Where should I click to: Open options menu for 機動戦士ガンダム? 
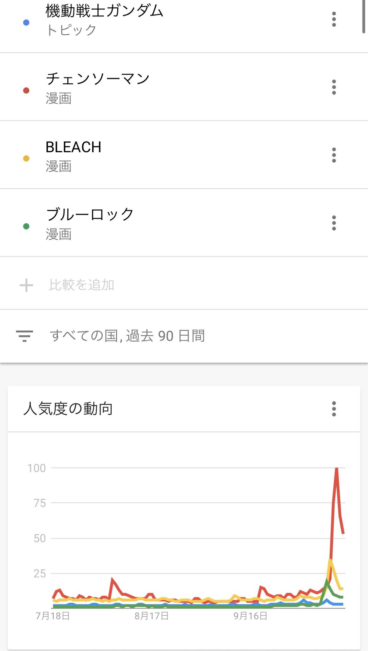[x=334, y=19]
